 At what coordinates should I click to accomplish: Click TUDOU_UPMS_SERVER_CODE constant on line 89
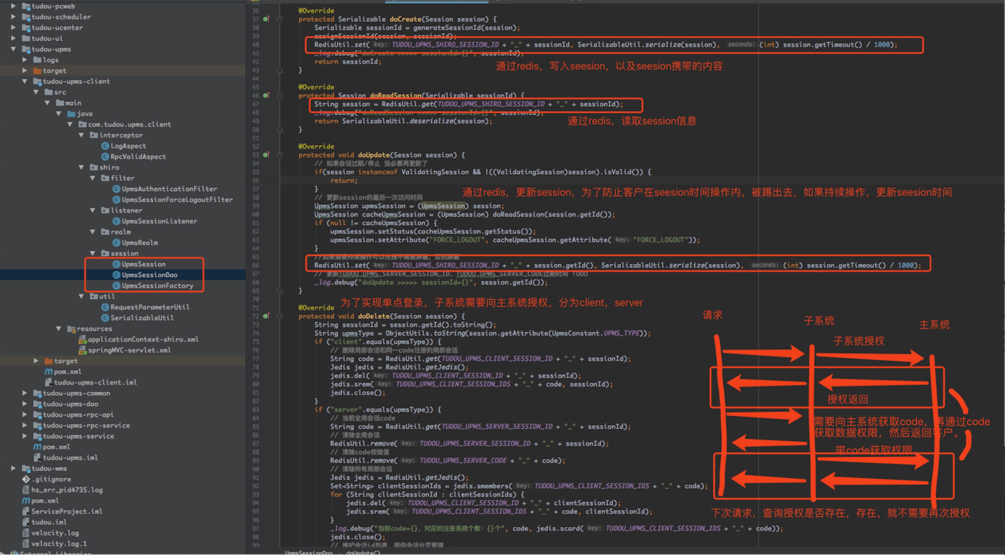click(463, 461)
